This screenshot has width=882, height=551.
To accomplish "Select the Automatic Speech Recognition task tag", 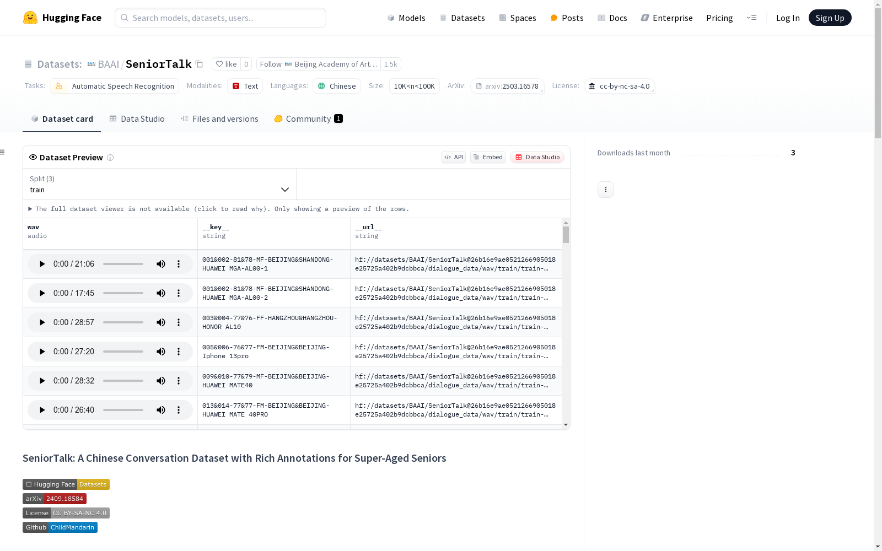I will pyautogui.click(x=115, y=86).
